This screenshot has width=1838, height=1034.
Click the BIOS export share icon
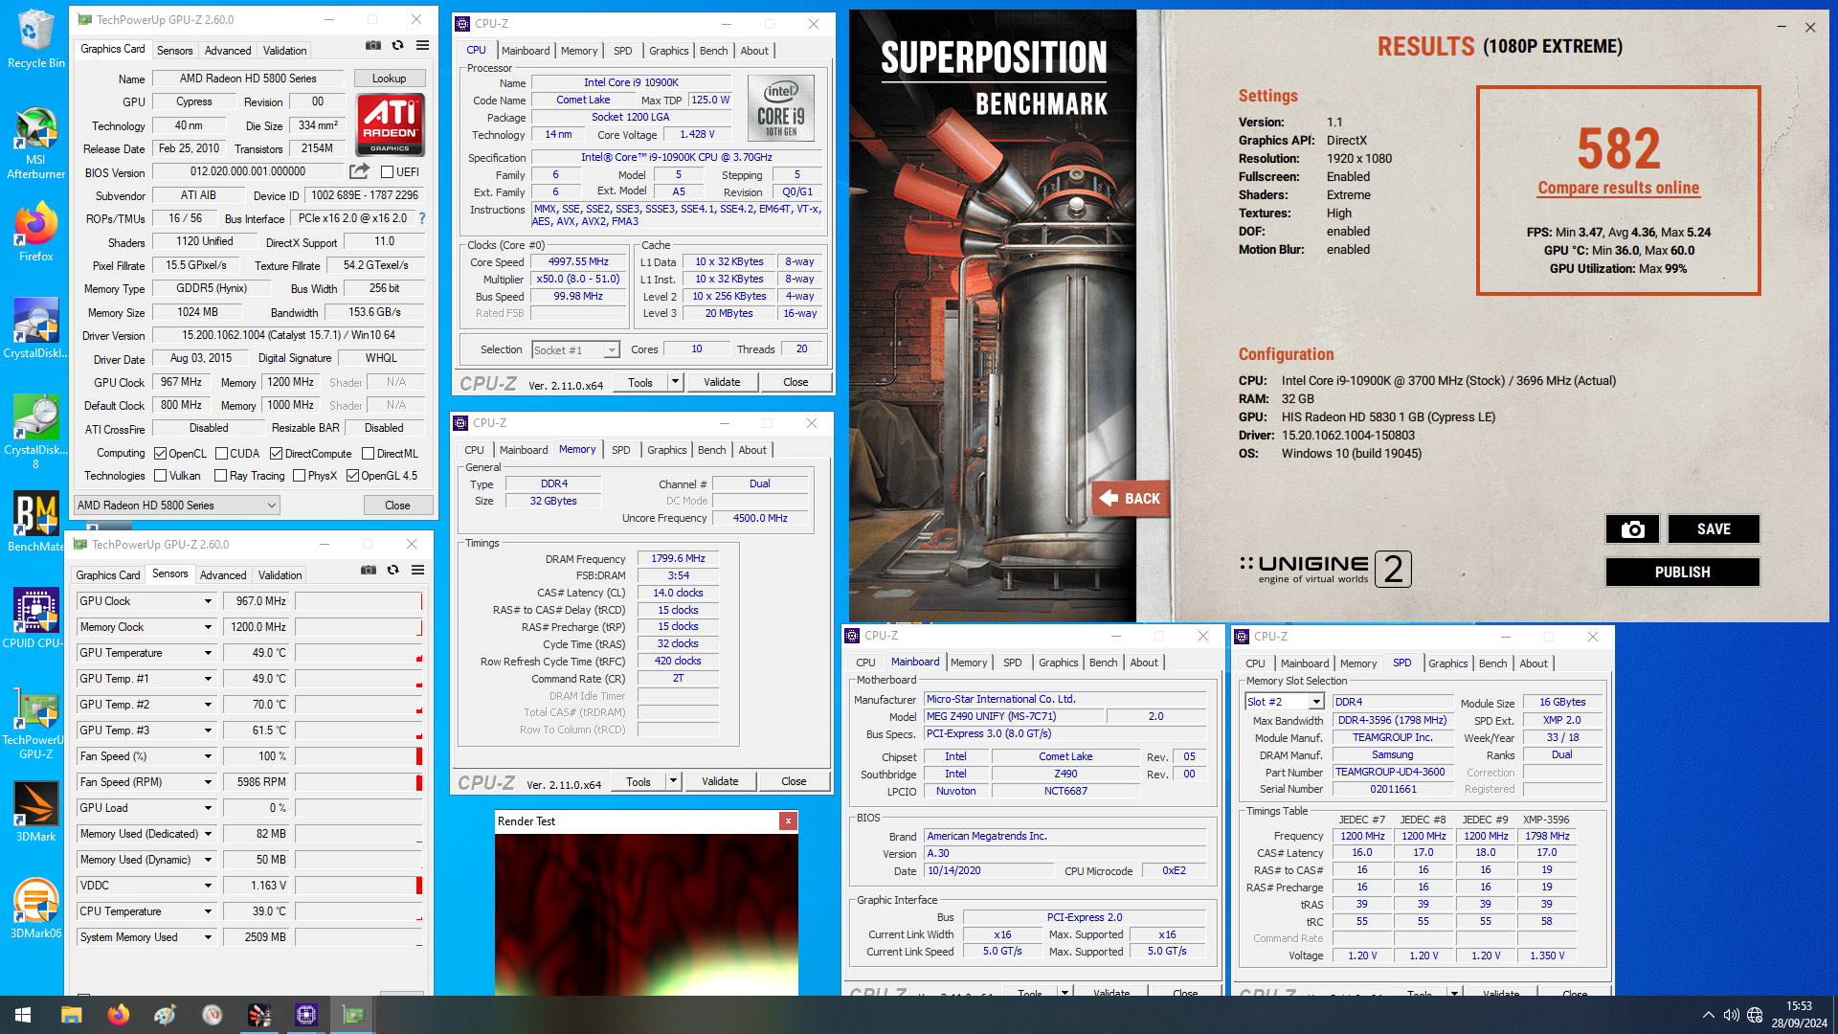[x=359, y=171]
